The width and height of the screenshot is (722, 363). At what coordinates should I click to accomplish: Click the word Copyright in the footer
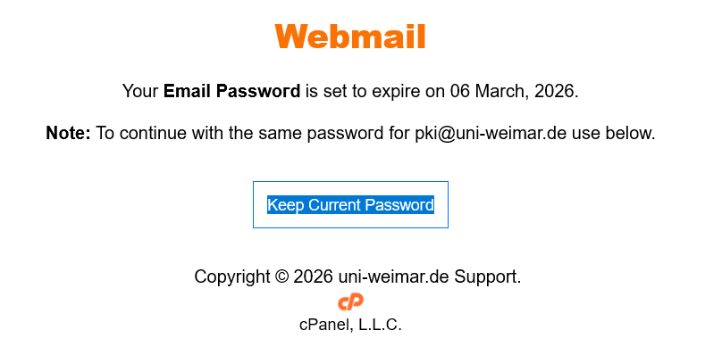tap(231, 276)
